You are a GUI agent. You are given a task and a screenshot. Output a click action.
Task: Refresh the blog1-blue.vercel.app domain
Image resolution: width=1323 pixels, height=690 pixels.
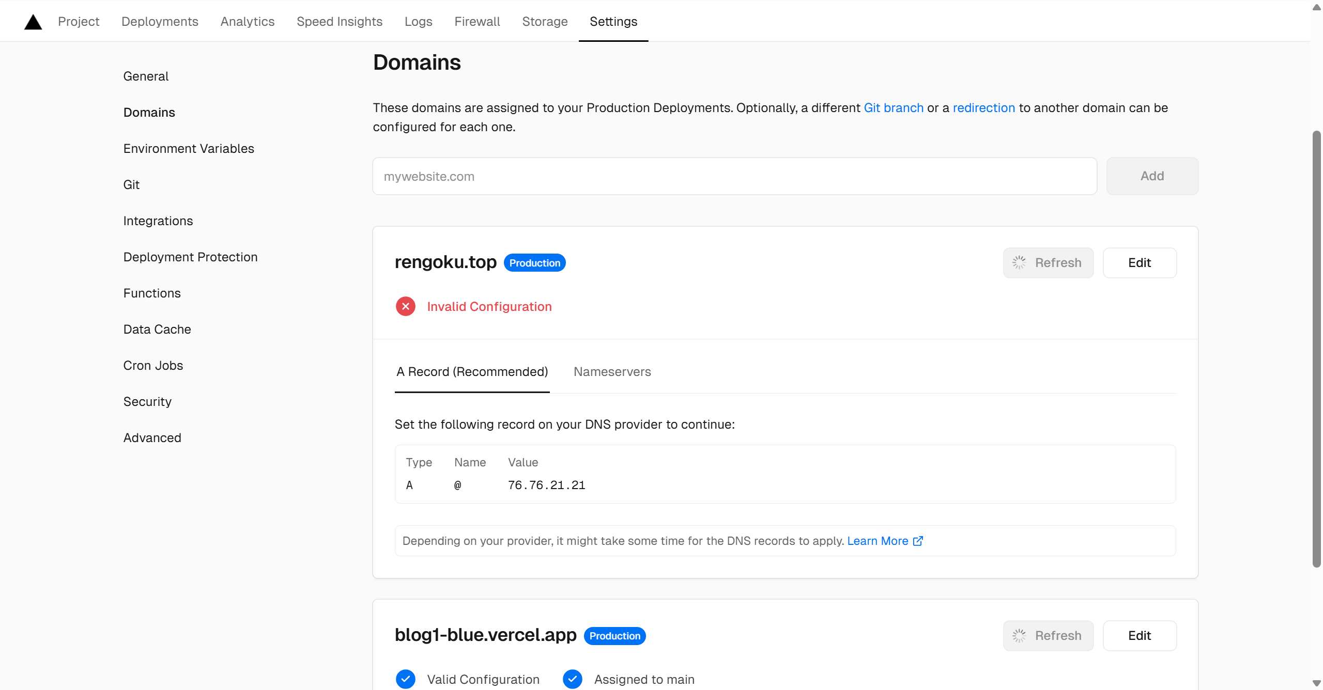pos(1048,636)
